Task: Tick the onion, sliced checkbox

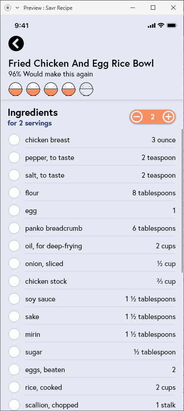Action: pyautogui.click(x=14, y=263)
